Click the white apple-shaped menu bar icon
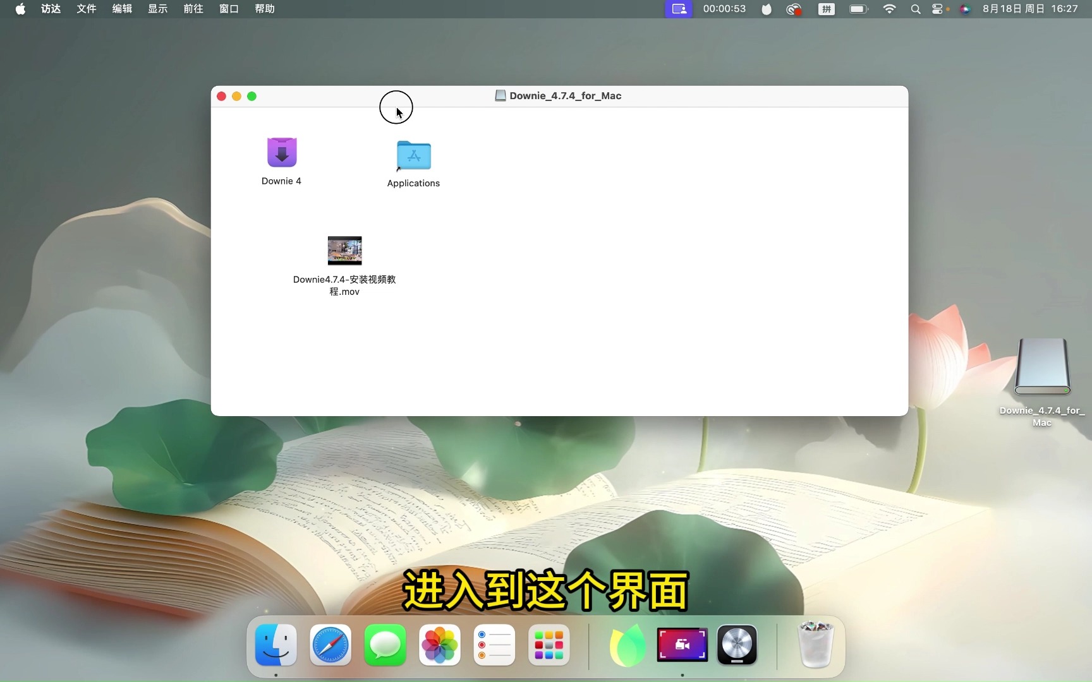The height and width of the screenshot is (682, 1092). tap(767, 9)
